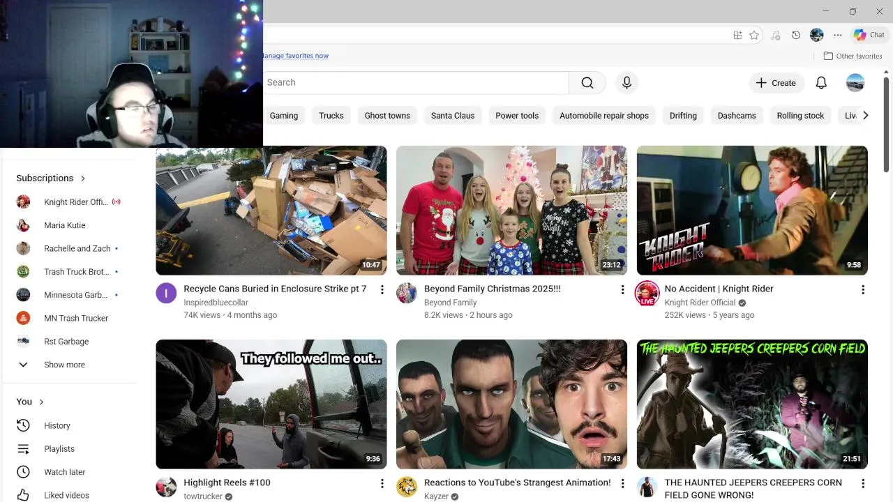Show more topic chips with the arrow
The height and width of the screenshot is (502, 893).
tap(865, 116)
